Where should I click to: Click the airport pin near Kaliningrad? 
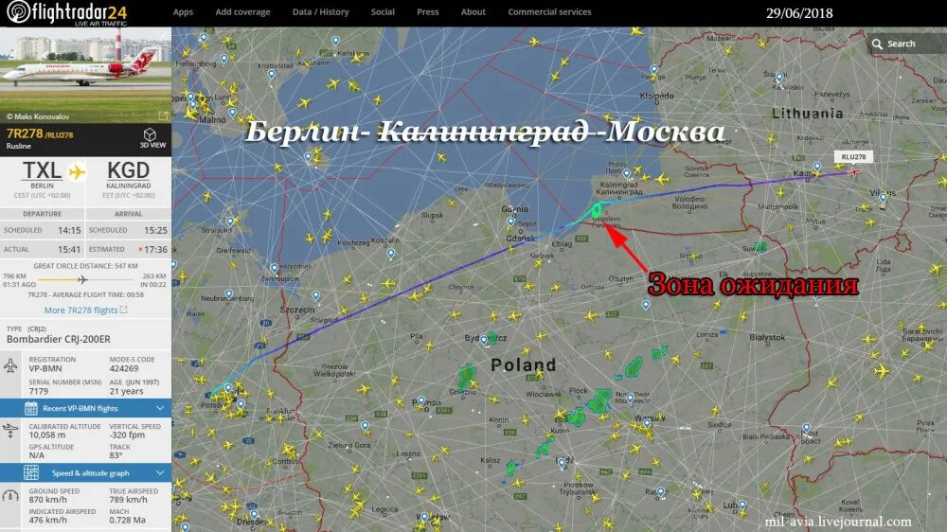[627, 174]
